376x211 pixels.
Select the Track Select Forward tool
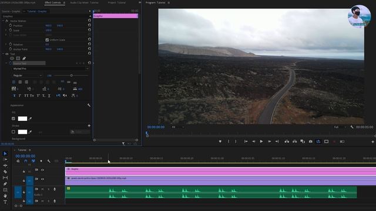coord(5,159)
